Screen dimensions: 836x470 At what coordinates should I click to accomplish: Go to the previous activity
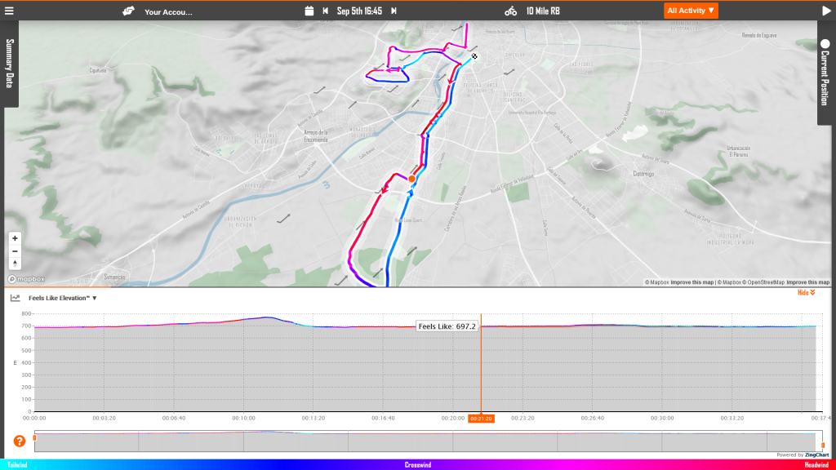pyautogui.click(x=326, y=11)
